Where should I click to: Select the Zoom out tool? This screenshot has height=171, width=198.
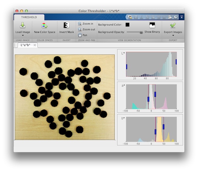(x=86, y=29)
